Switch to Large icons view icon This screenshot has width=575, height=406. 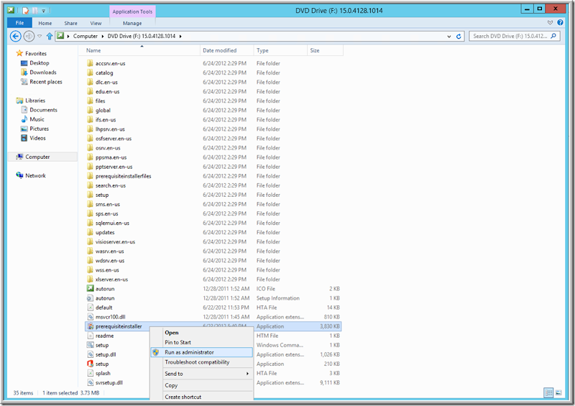click(x=558, y=393)
